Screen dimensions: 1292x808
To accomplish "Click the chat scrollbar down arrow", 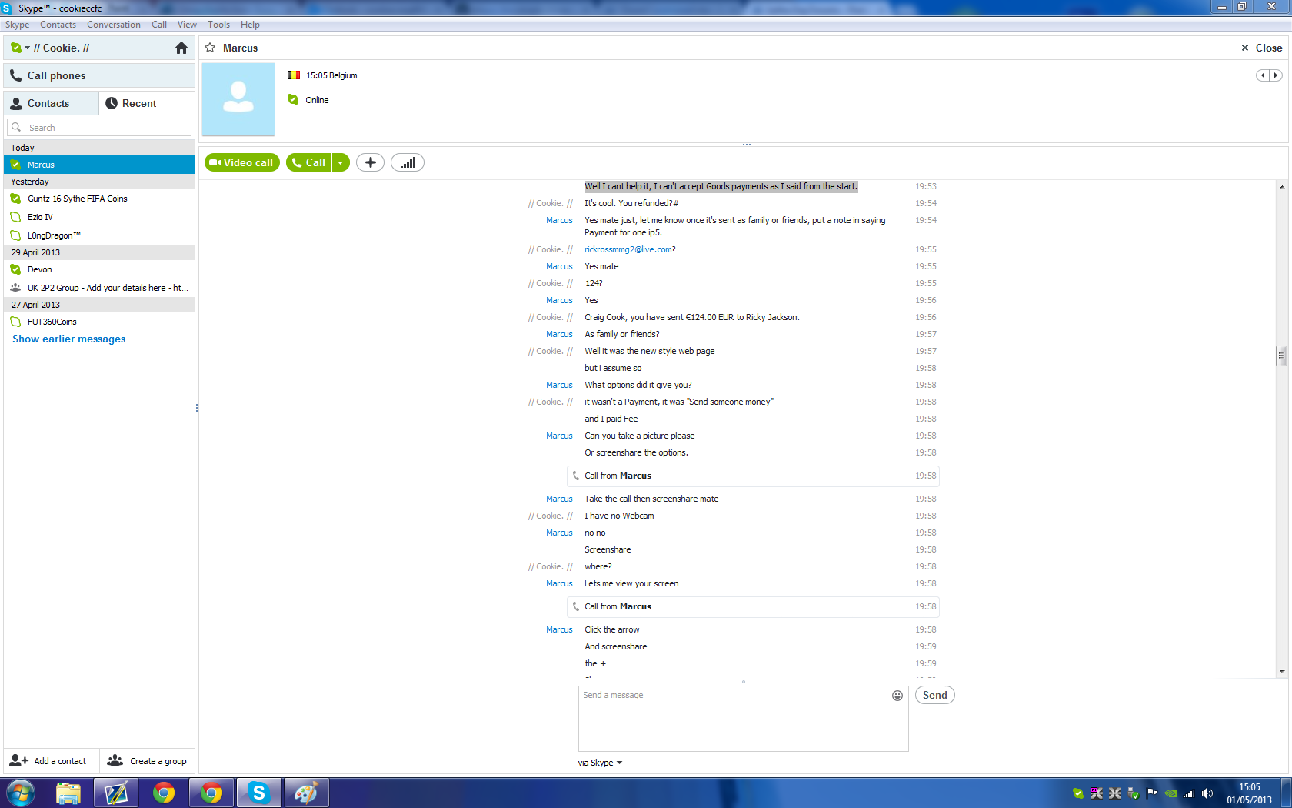I will pos(1282,672).
